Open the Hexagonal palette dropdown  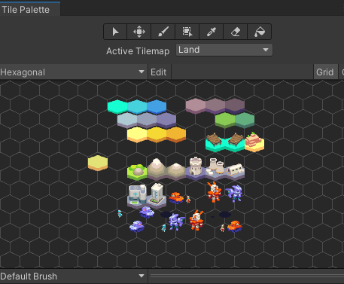73,72
